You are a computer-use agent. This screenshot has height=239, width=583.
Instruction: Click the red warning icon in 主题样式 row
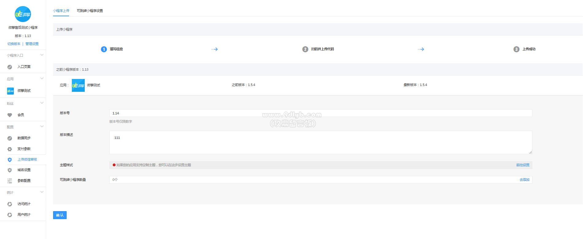(114, 165)
